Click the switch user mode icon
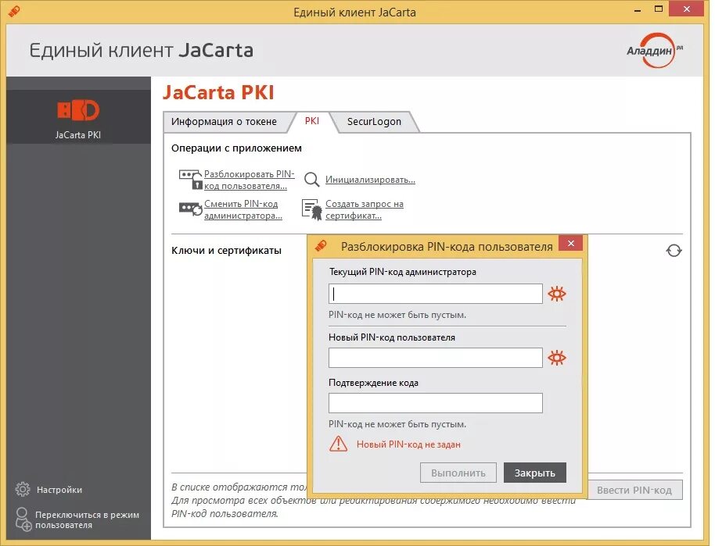 (23, 519)
